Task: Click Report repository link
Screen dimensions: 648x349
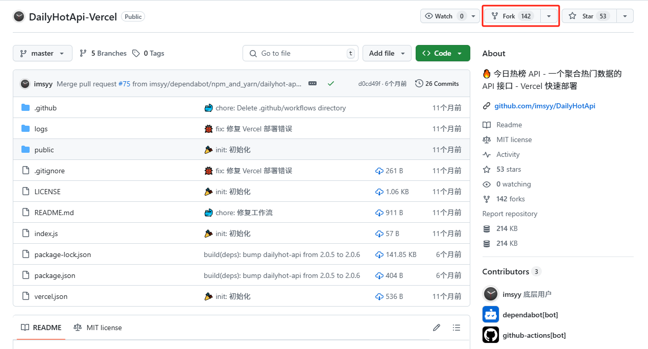Action: [x=510, y=214]
